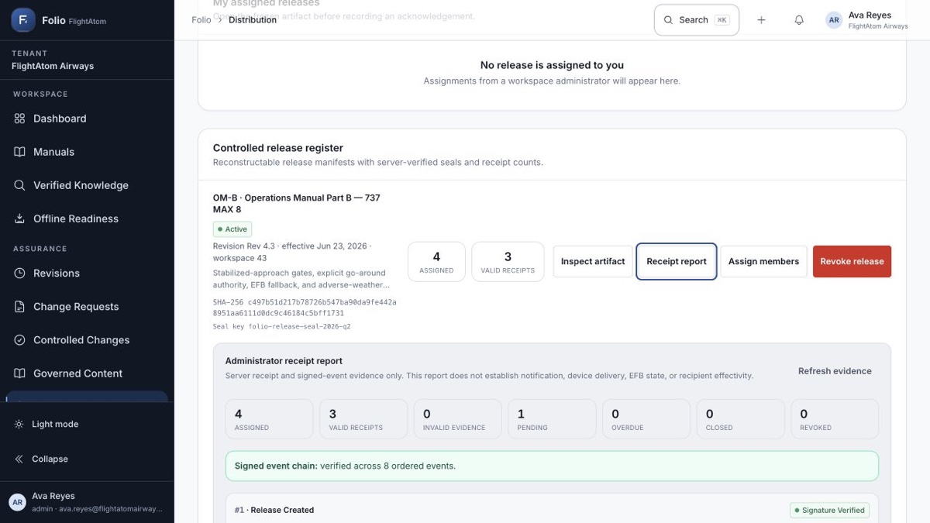
Task: Click the Dashboard grid icon
Action: (19, 119)
